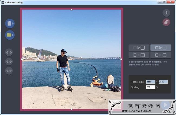Click the photo preview of the skater
The width and height of the screenshot is (176, 115).
coord(71,59)
